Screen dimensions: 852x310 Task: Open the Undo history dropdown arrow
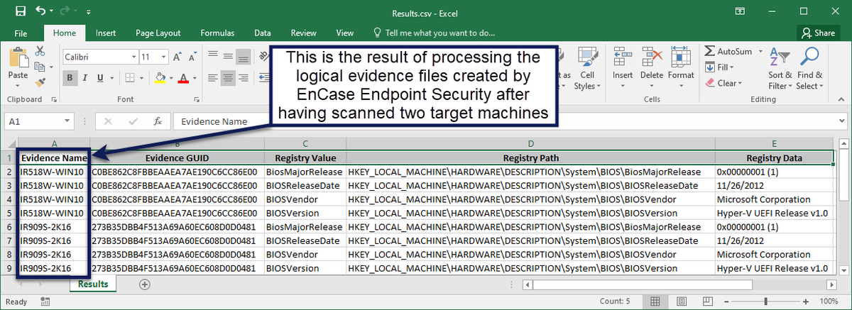[x=51, y=12]
